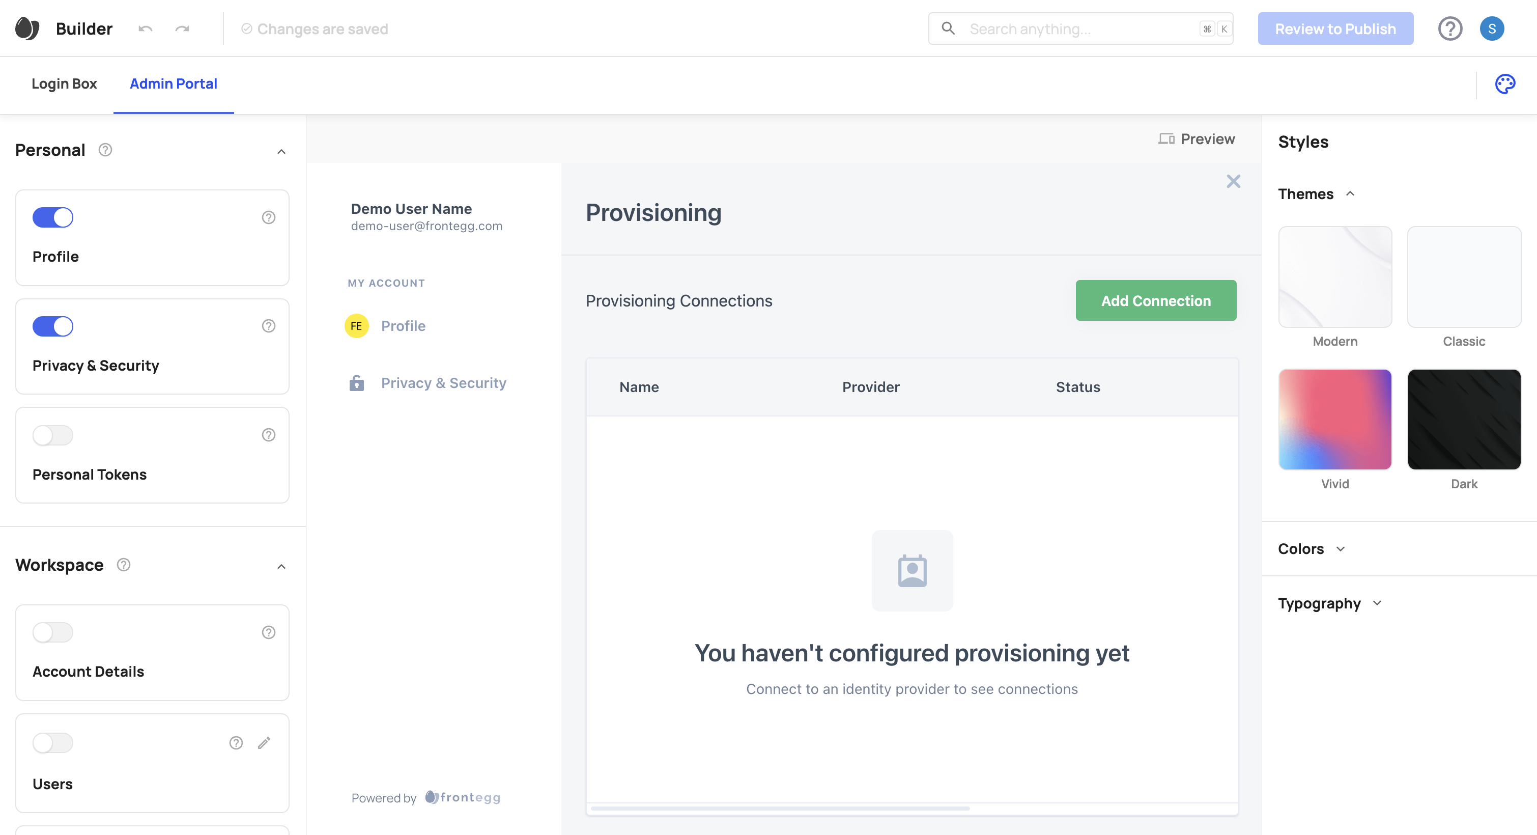Close the Provisioning panel with X
1537x835 pixels.
click(x=1233, y=181)
